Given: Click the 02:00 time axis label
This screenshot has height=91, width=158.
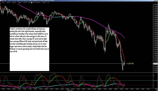Looking at the screenshot, I should (x=78, y=89).
